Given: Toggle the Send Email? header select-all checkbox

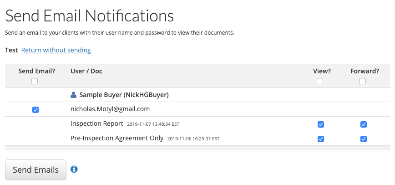Looking at the screenshot, I should point(35,81).
